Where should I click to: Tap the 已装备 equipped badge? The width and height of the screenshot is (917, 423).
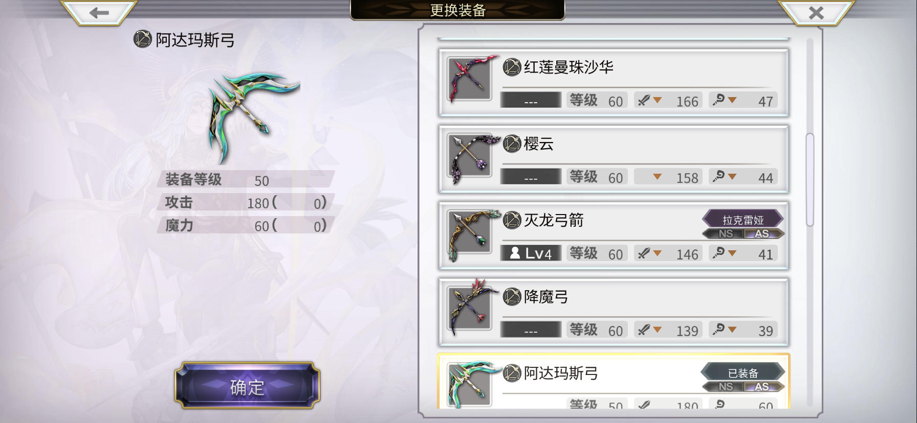pyautogui.click(x=743, y=373)
